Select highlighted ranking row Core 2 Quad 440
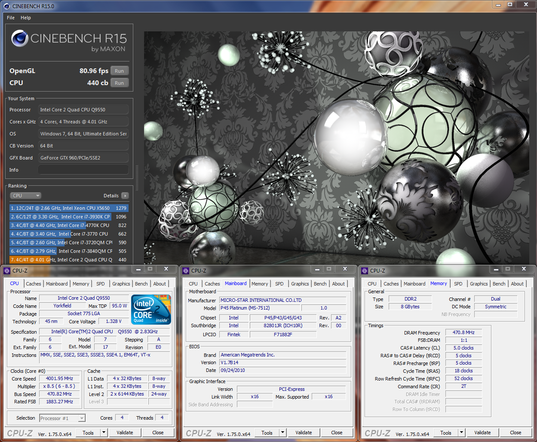Viewport: 537px width, 442px height. point(69,260)
